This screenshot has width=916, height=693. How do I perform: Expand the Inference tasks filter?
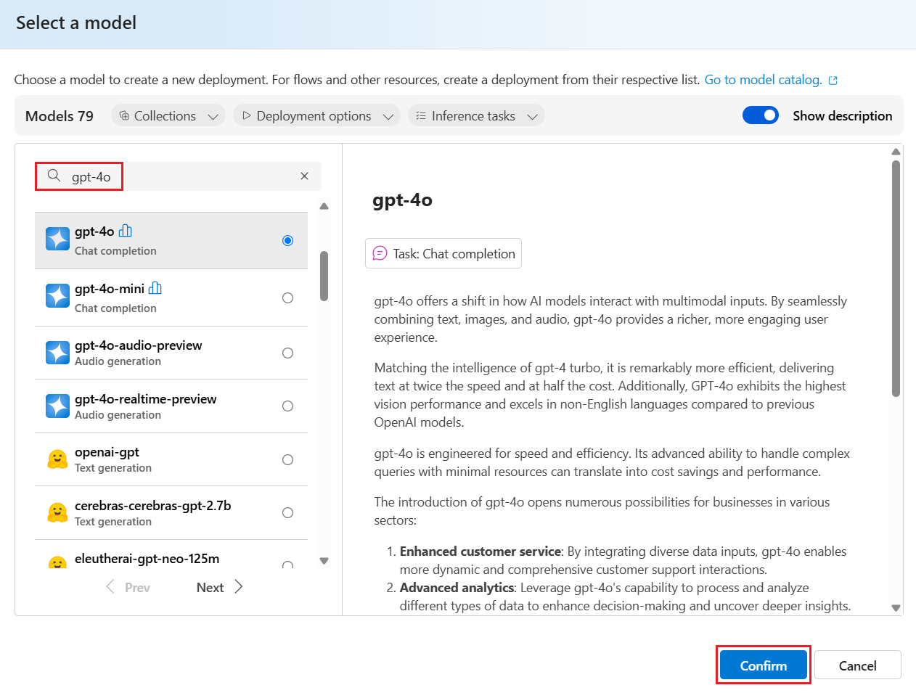(x=475, y=115)
